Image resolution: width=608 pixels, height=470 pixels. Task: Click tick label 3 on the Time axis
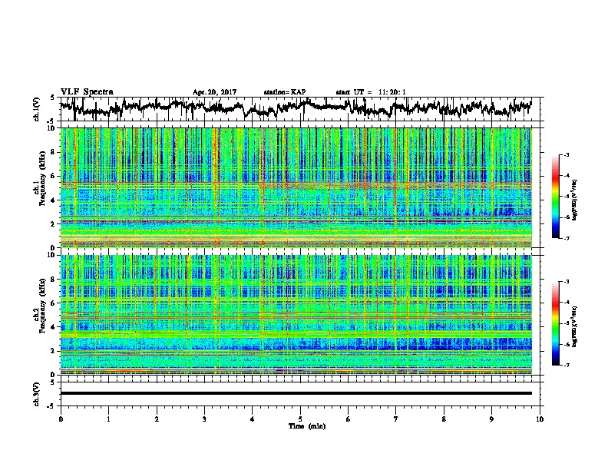click(x=204, y=419)
